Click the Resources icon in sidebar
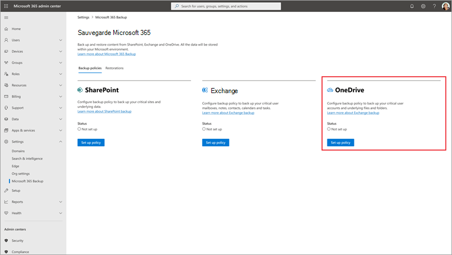This screenshot has width=452, height=255. 6,85
